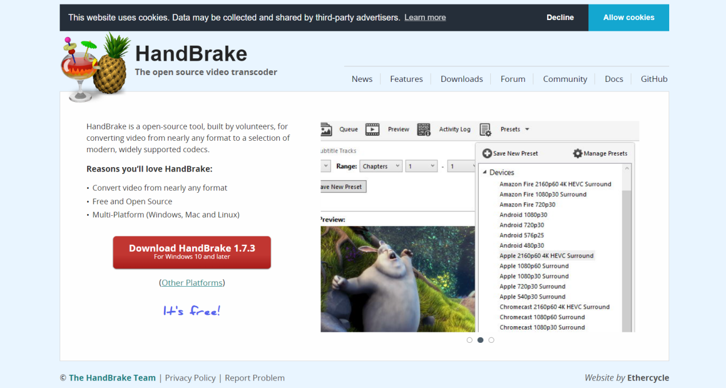726x388 pixels.
Task: Open the Other Platforms link
Action: (x=192, y=283)
